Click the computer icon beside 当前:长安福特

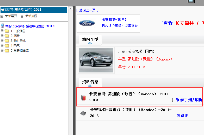click(2, 26)
